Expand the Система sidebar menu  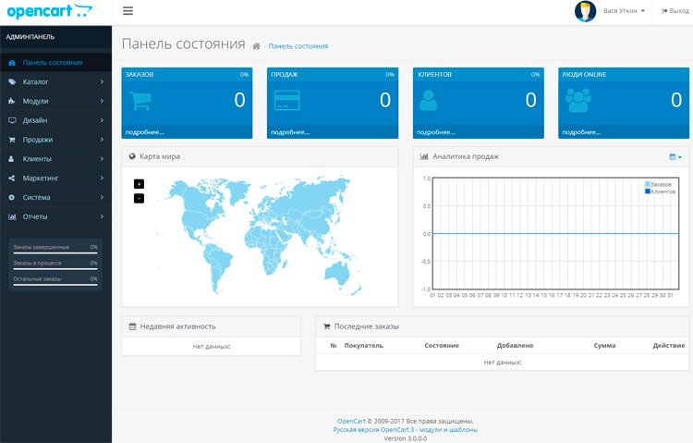point(55,197)
